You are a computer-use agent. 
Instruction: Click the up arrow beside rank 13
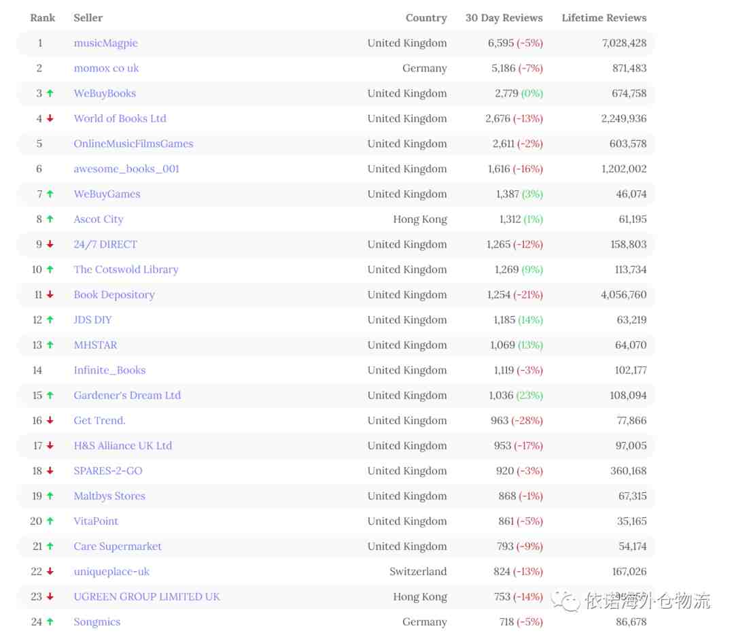coord(50,345)
